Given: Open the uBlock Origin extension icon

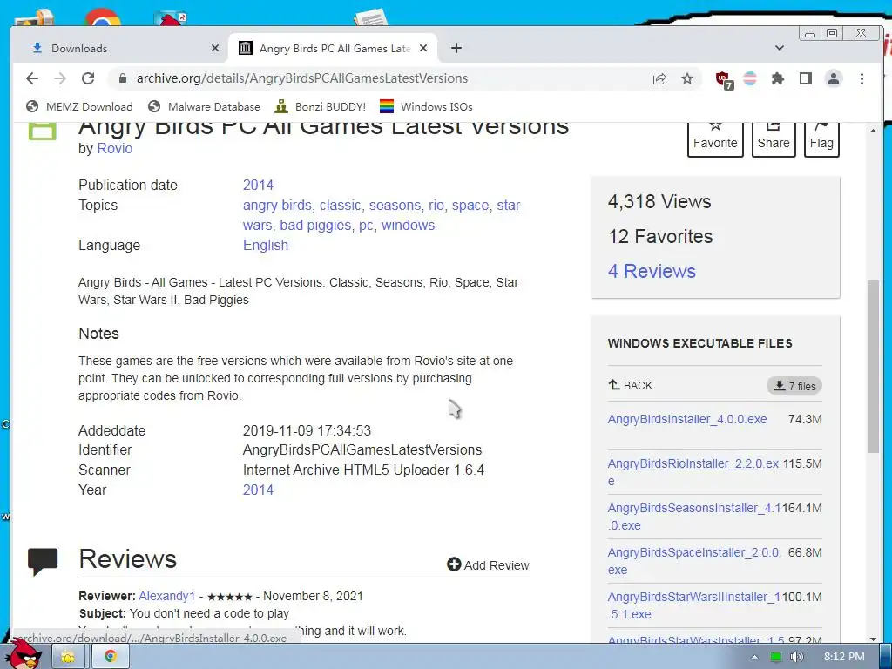Looking at the screenshot, I should [x=724, y=79].
